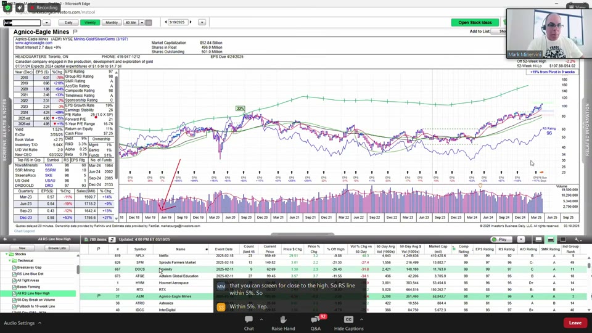Click the back arrow in list panel header
The image size is (592, 333).
(5, 239)
